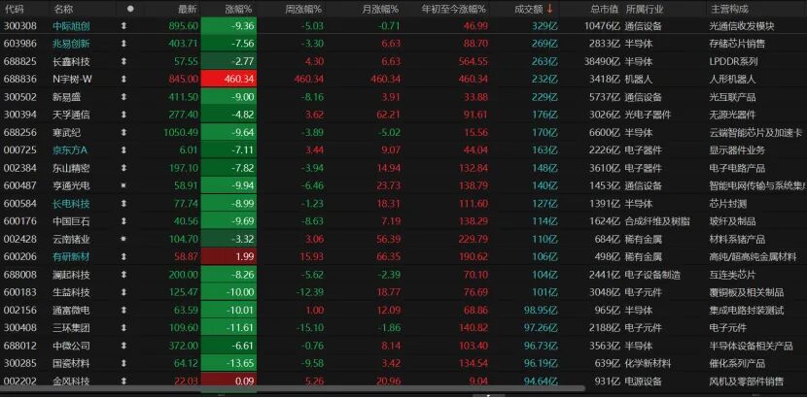Image resolution: width=807 pixels, height=398 pixels.
Task: Click the marker icon in the 澜起科技 row
Action: [123, 275]
